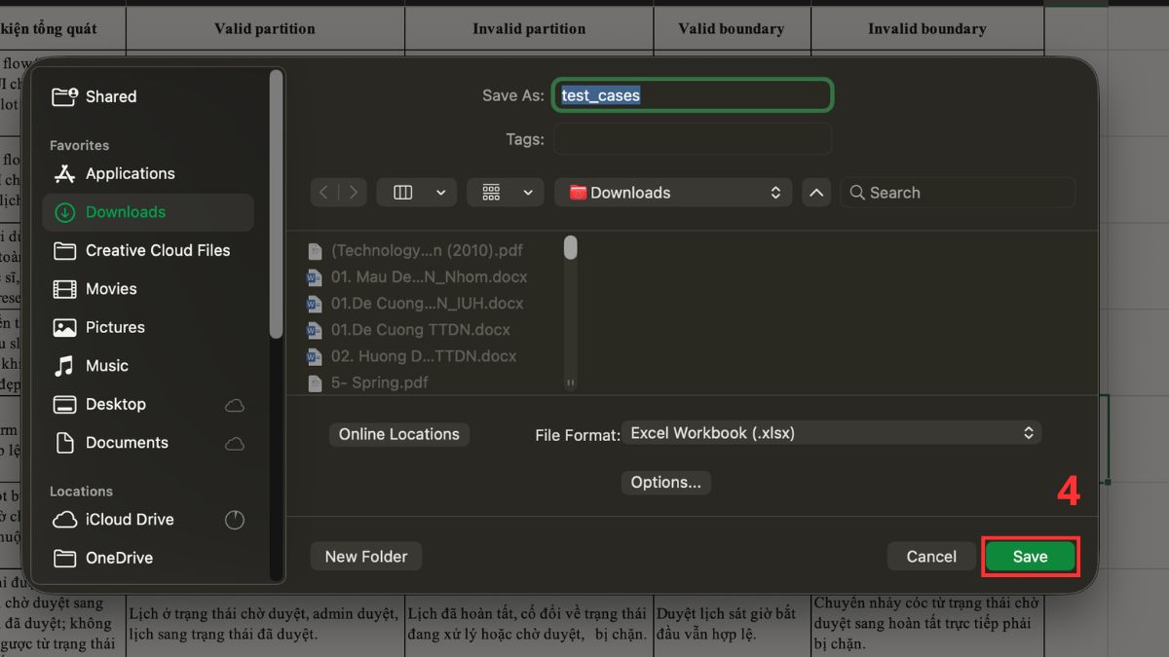Open the column view mode dropdown
1169x657 pixels.
[x=417, y=193]
